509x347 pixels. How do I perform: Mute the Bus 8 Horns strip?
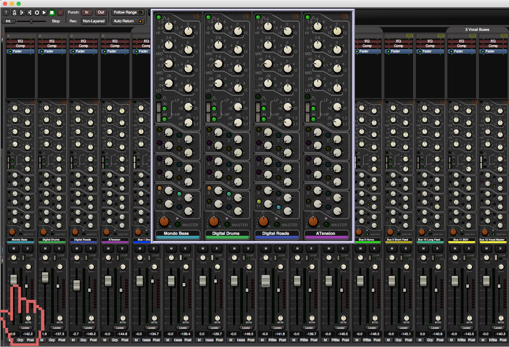(360, 249)
